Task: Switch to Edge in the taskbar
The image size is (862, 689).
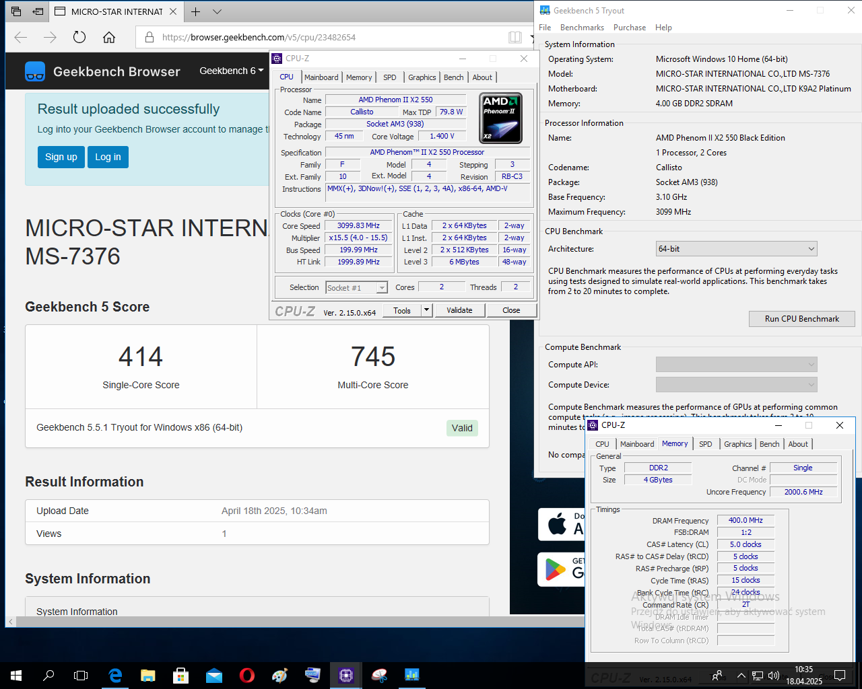Action: tap(115, 676)
